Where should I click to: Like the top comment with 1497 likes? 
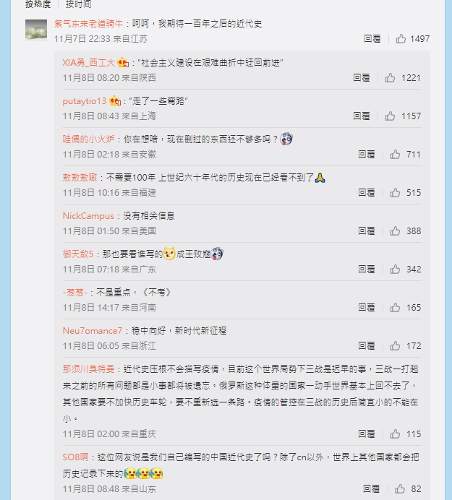(x=401, y=38)
